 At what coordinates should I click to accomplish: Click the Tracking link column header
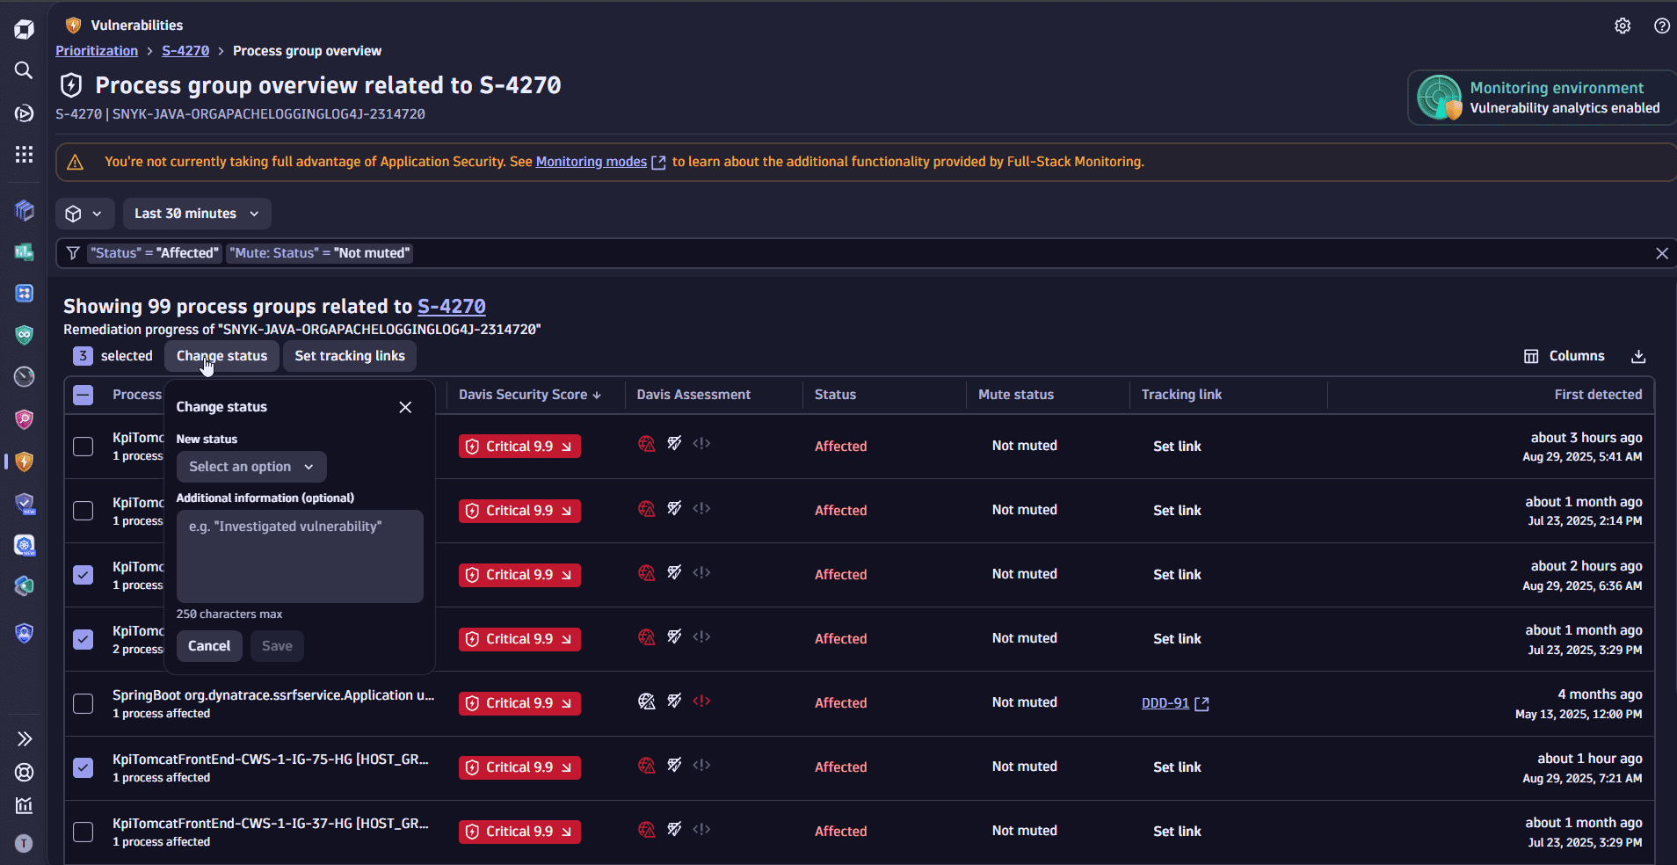pyautogui.click(x=1181, y=395)
